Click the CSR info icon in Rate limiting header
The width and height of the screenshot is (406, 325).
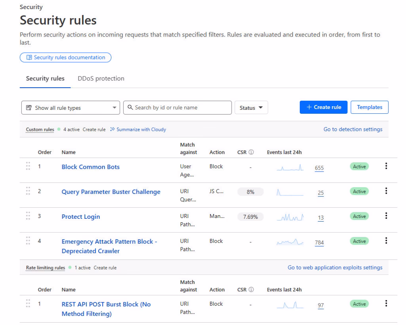251,290
